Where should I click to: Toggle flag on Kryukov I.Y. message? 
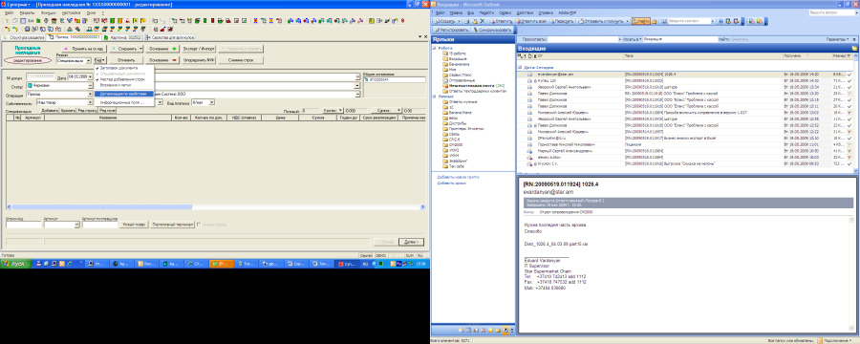849,163
